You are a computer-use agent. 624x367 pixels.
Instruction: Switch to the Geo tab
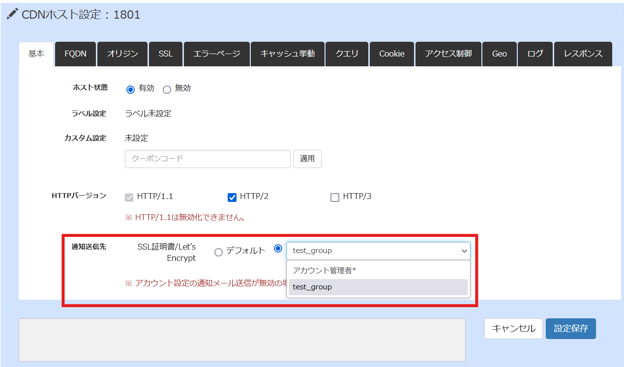[499, 54]
